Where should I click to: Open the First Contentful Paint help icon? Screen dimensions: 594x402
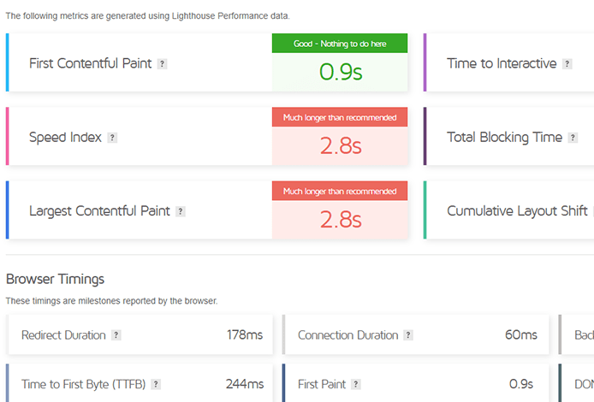[162, 64]
